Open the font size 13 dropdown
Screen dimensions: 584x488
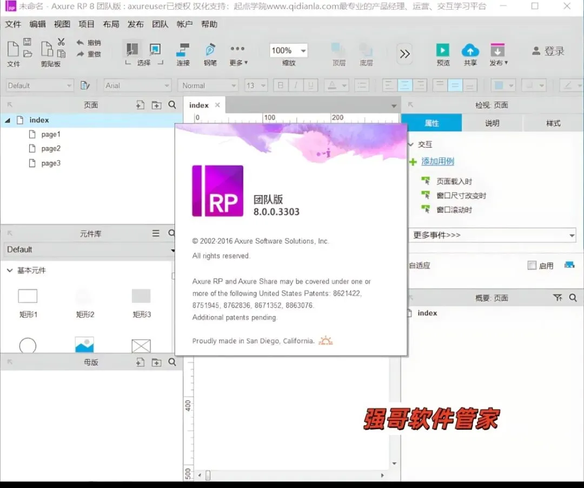click(256, 85)
